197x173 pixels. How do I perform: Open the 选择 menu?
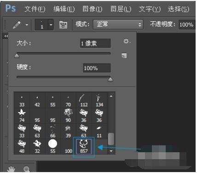pyautogui.click(x=179, y=9)
